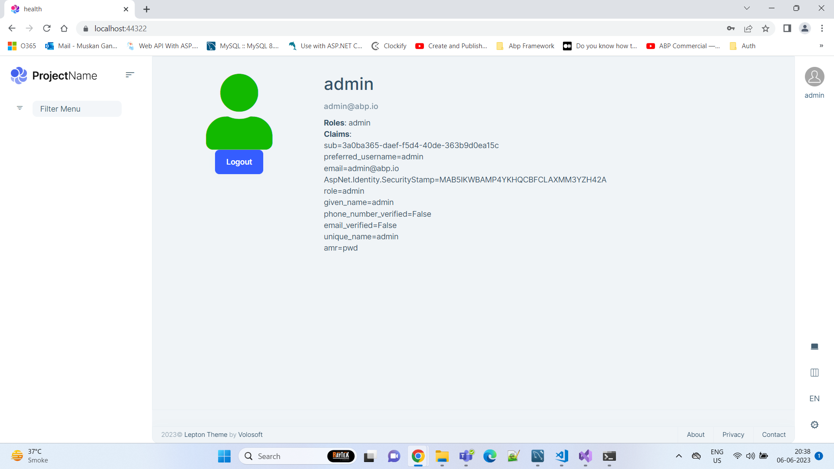Click the password key icon in address bar
The image size is (834, 469).
(731, 29)
